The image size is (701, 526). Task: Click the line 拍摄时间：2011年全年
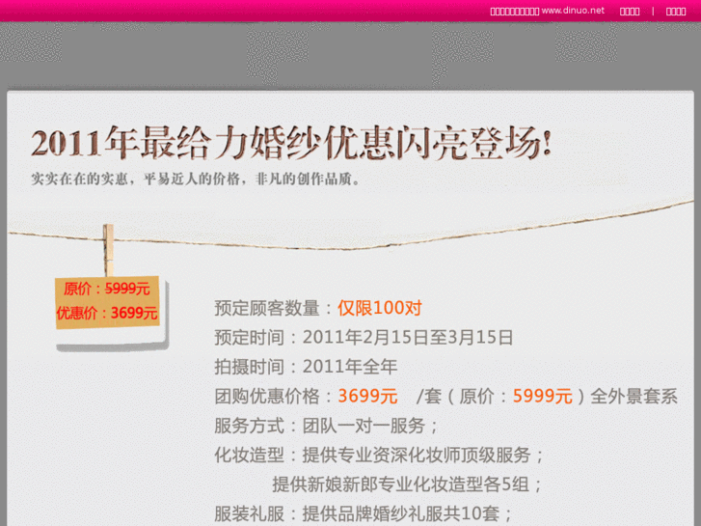pos(306,367)
